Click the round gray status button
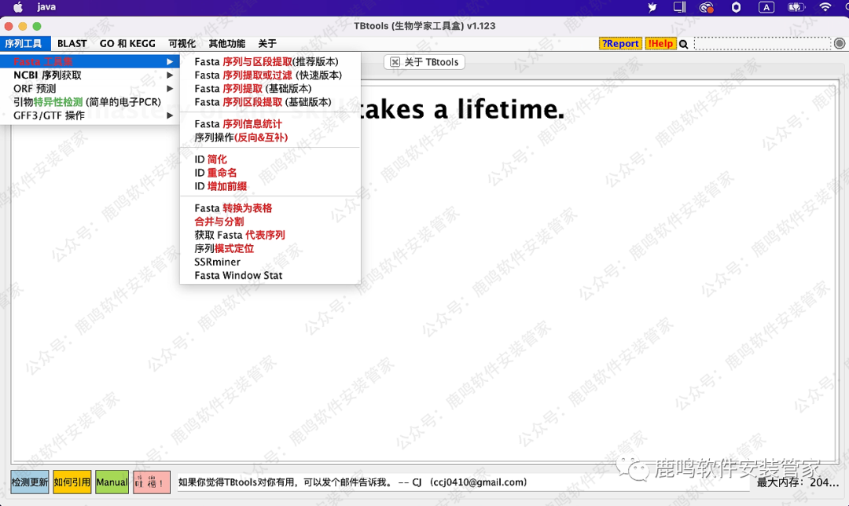 click(840, 44)
